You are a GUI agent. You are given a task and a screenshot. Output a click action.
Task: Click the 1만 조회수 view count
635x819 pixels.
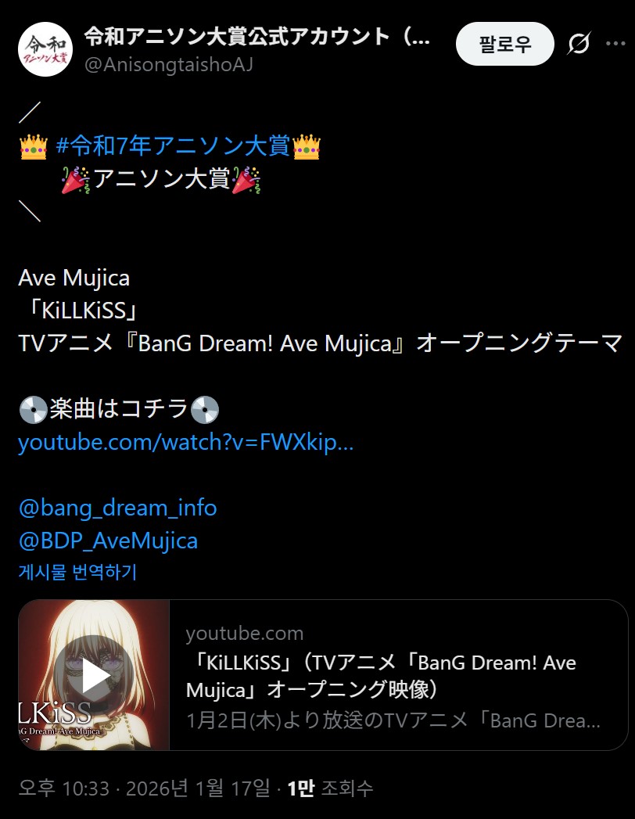[x=330, y=788]
